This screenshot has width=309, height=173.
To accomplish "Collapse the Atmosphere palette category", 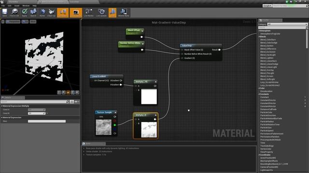I will click(x=259, y=31).
